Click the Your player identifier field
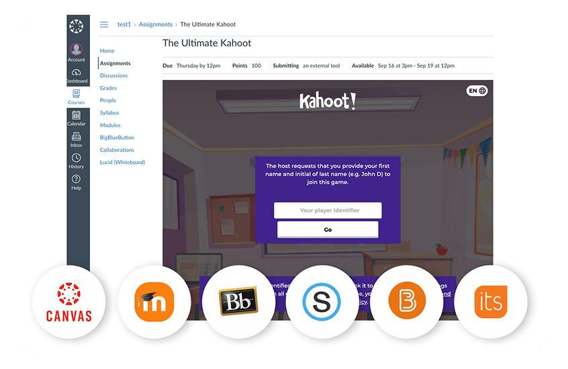The height and width of the screenshot is (369, 568). [328, 210]
